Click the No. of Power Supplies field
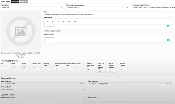The image size is (175, 104). (x=113, y=71)
